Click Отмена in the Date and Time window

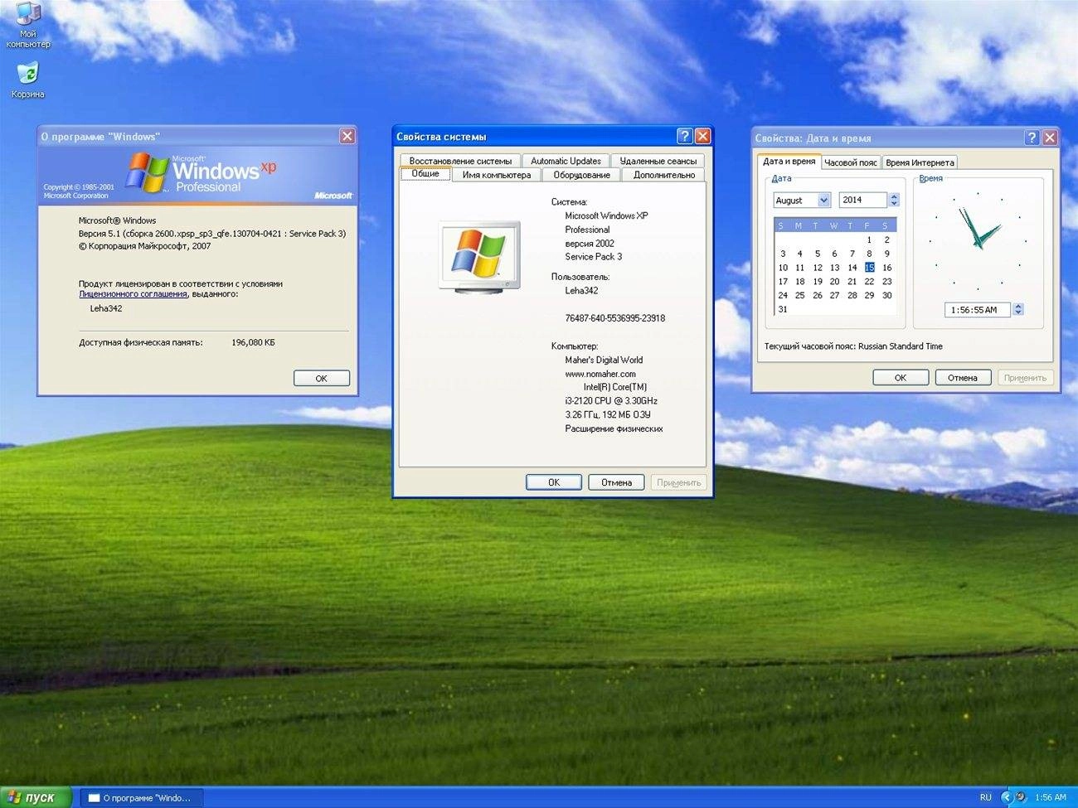(x=963, y=378)
